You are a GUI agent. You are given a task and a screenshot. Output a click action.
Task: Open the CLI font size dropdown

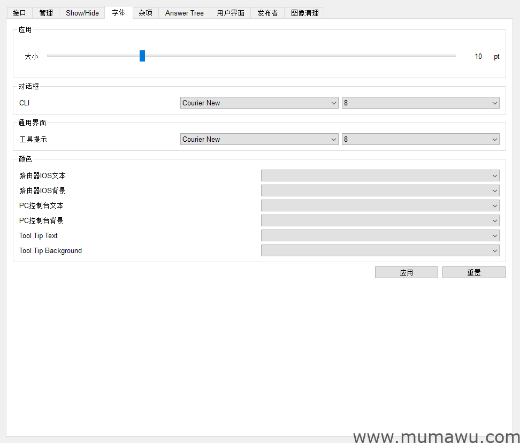pyautogui.click(x=420, y=103)
